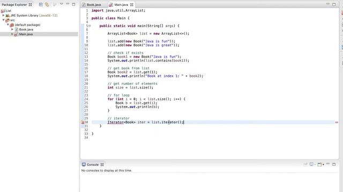Click the '// iterator' comment
Viewport: 343px width, 192px height.
pos(118,118)
